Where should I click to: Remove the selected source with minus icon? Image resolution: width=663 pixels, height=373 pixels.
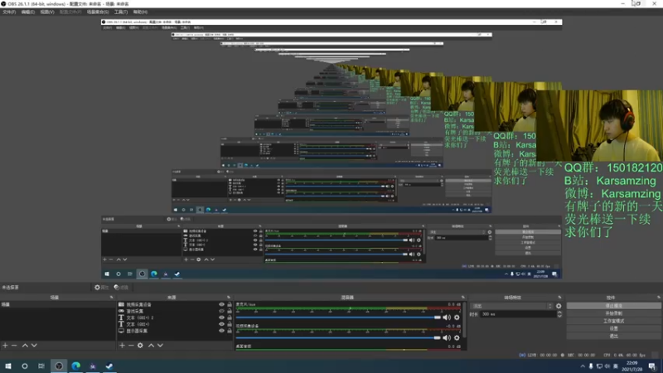click(131, 346)
